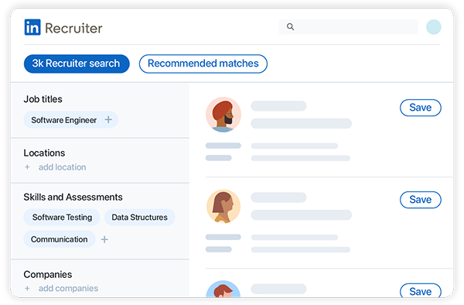Switch to 3k Recruiter search tab

tap(77, 63)
